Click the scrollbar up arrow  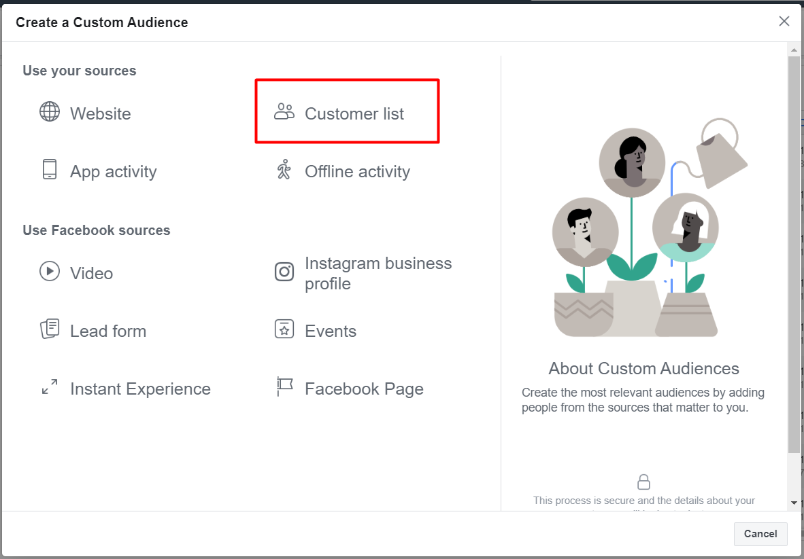[x=794, y=50]
